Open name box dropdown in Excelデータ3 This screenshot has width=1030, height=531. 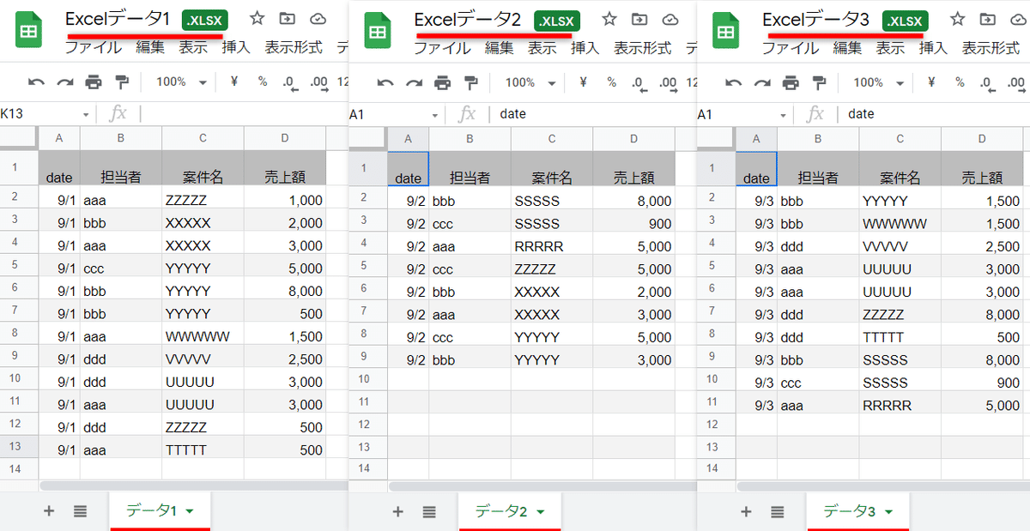[783, 114]
